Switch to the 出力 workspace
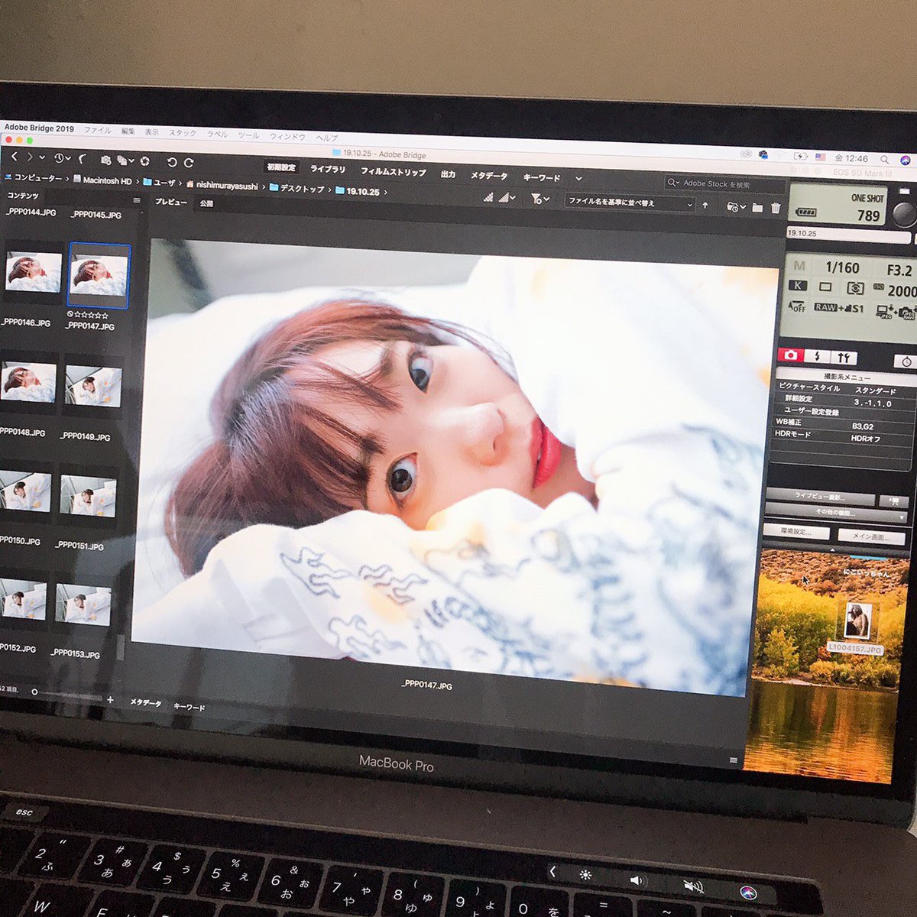 pyautogui.click(x=448, y=174)
